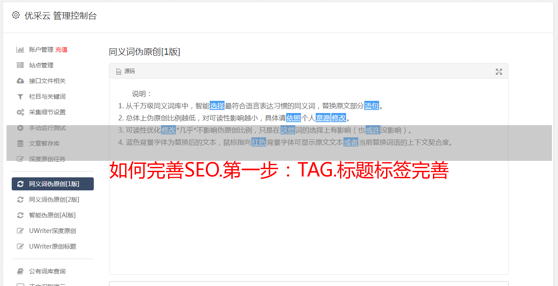Click the gears icon for 采集细节设置

point(20,112)
